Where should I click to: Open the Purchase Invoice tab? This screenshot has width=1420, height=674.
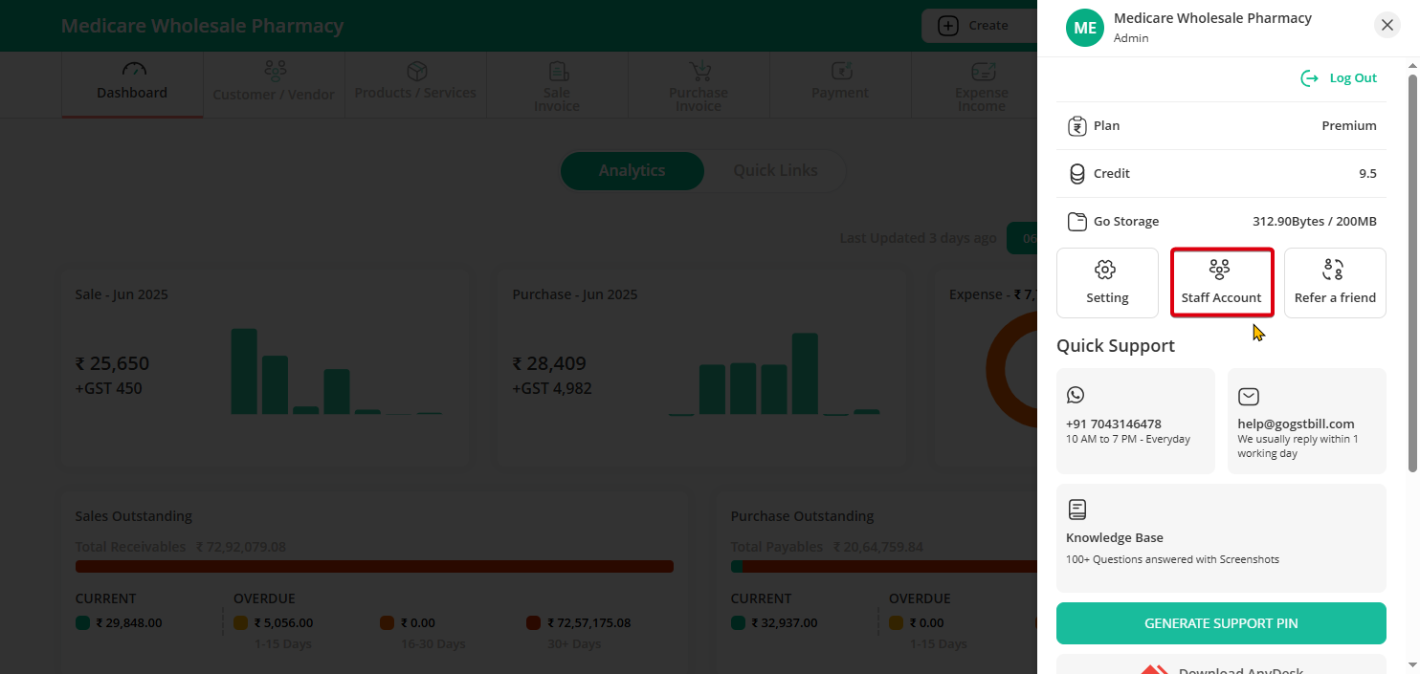pyautogui.click(x=699, y=85)
